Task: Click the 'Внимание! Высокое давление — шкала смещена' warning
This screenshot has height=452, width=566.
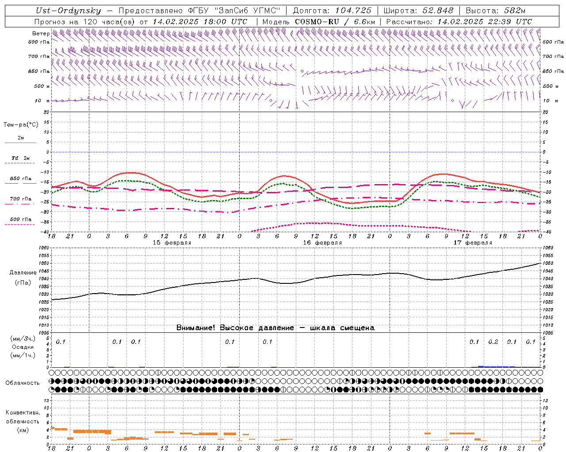Action: pos(275,328)
